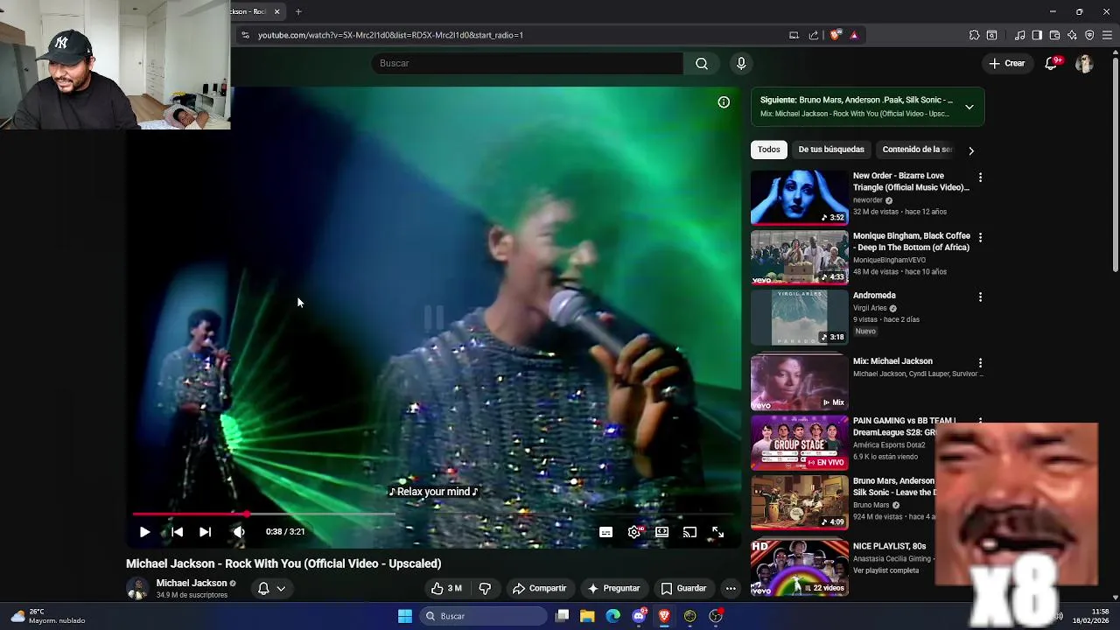
Task: Click the YouTube search magnifier button
Action: (702, 63)
